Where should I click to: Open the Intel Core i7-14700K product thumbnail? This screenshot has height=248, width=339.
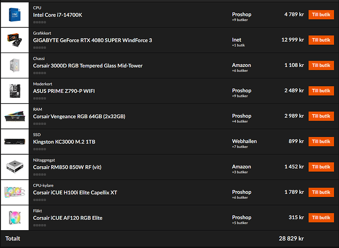tap(15, 15)
